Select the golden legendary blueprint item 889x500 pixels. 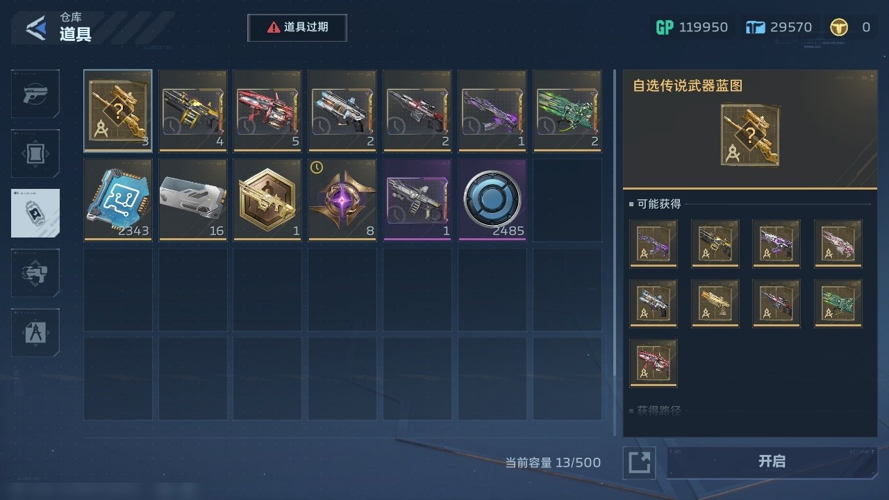coord(118,111)
